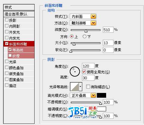The height and width of the screenshot is (125, 144).
Task: Open the 高光模式 dropdown (正片叠底)
Action: click(83, 95)
